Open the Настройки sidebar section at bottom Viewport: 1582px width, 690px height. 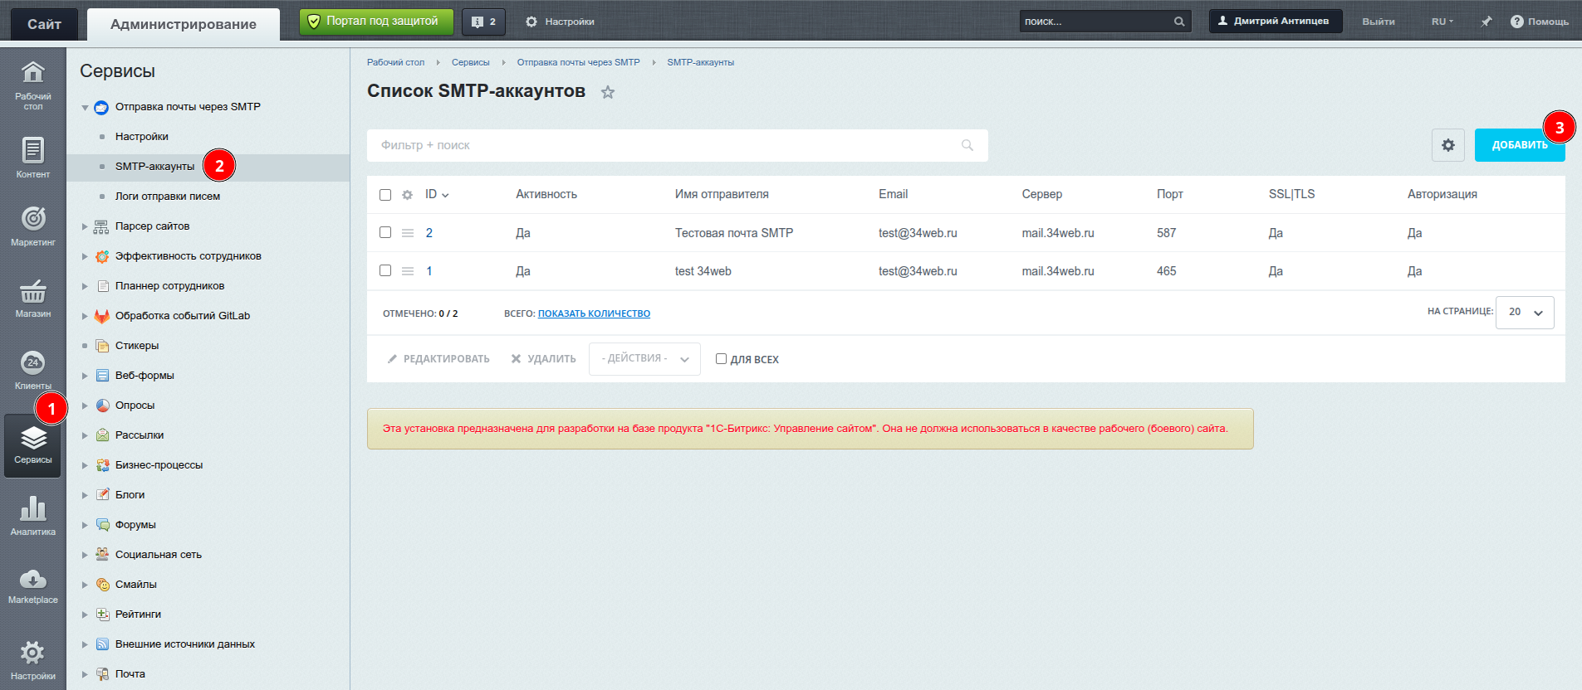(x=32, y=660)
